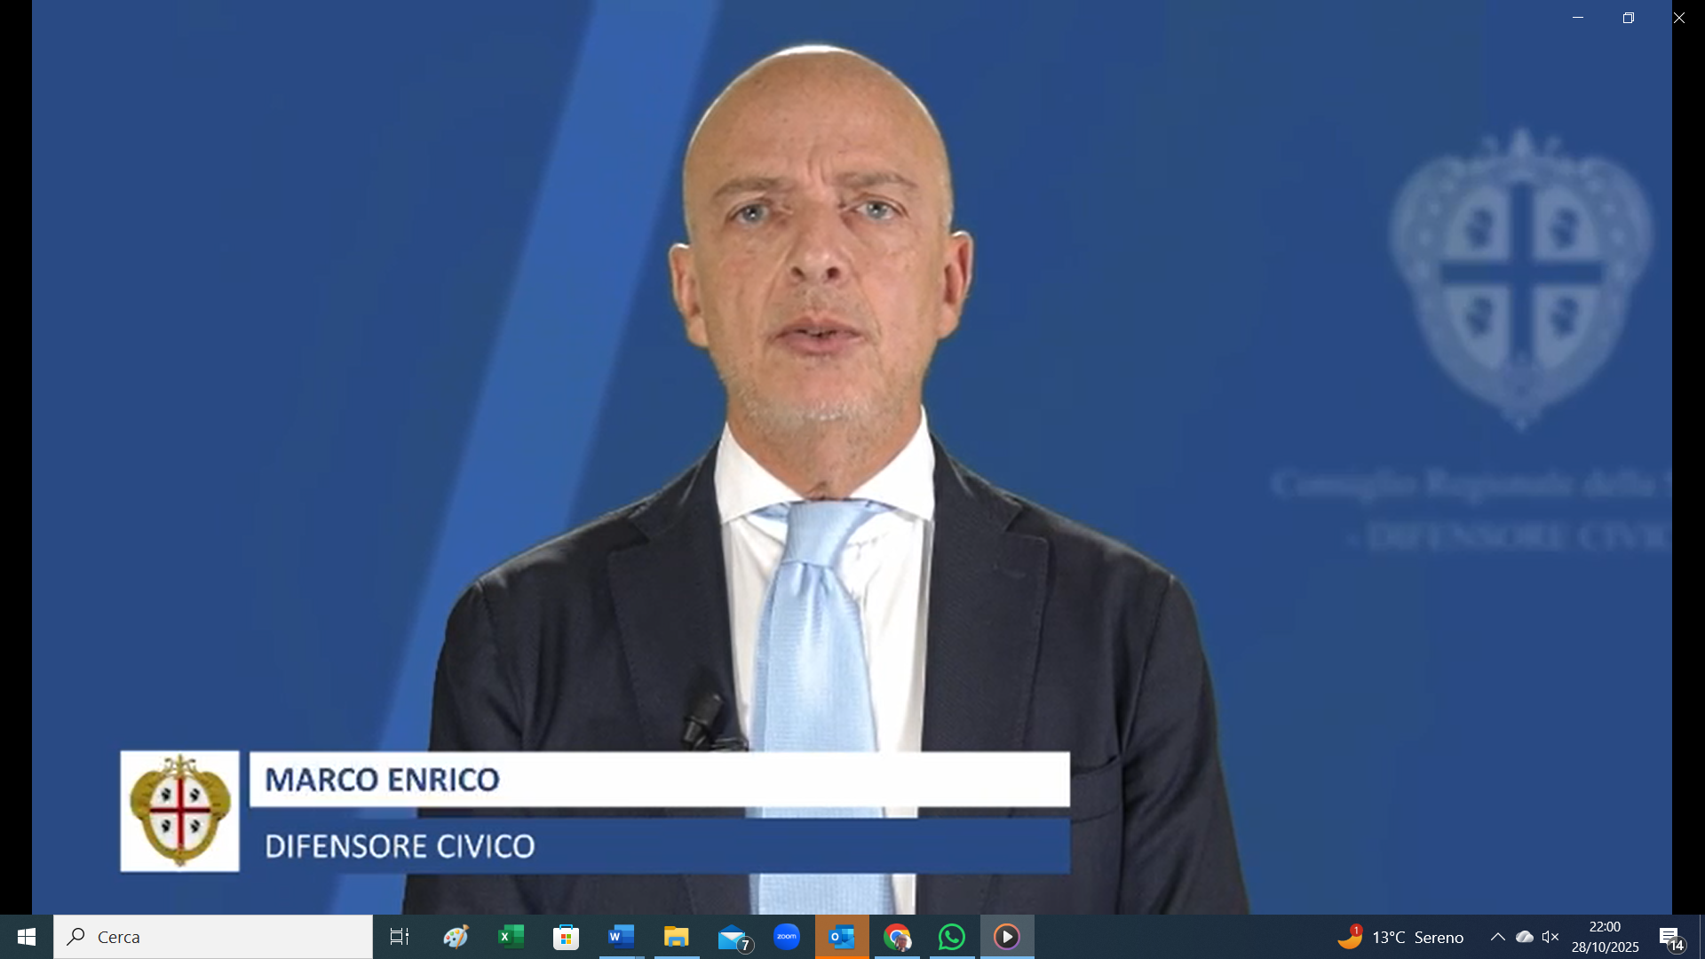Open the Zoom taskbar icon
Screen dimensions: 1705x959
point(787,937)
